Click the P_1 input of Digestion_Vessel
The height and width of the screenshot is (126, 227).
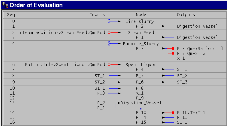pyautogui.click(x=101, y=108)
